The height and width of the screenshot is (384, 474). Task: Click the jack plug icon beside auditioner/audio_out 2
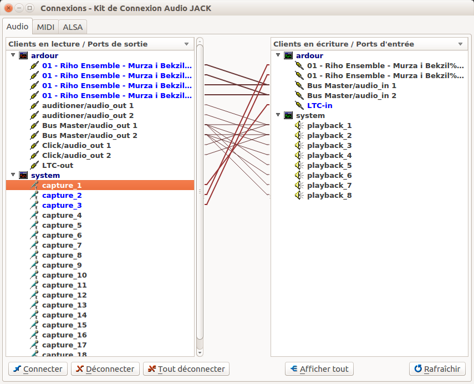coord(34,115)
